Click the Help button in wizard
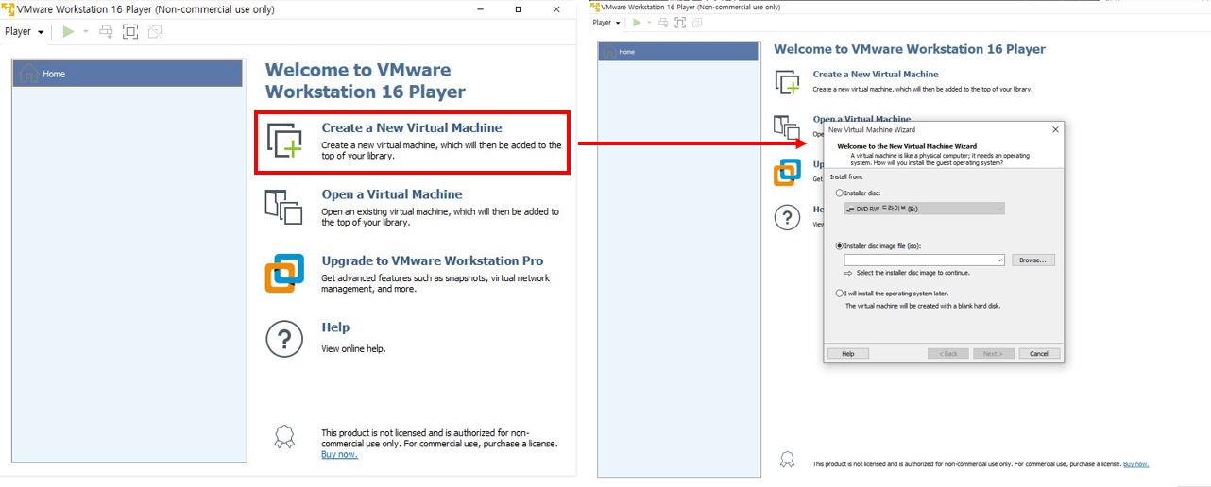The width and height of the screenshot is (1211, 487). (x=847, y=353)
